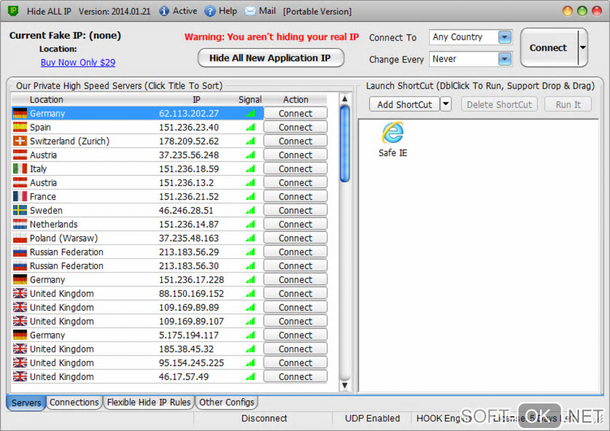Click the Run It button
Screen dimensions: 610x431
568,104
